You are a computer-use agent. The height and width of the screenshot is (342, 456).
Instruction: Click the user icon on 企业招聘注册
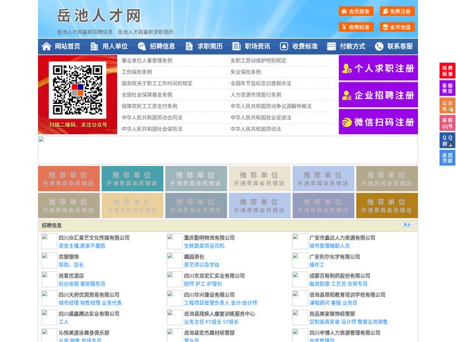[346, 95]
